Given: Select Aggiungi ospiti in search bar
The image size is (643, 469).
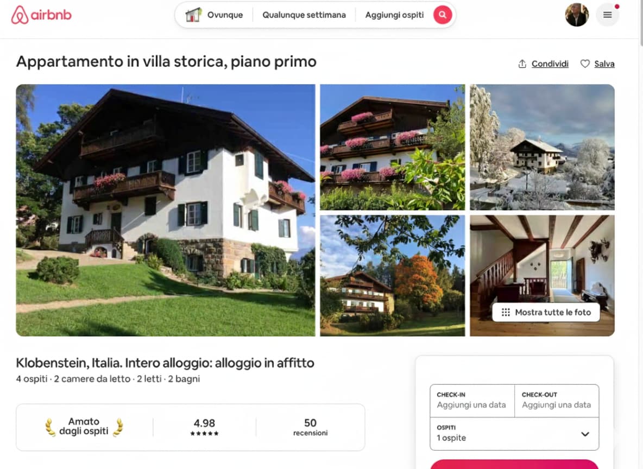Looking at the screenshot, I should (x=394, y=15).
